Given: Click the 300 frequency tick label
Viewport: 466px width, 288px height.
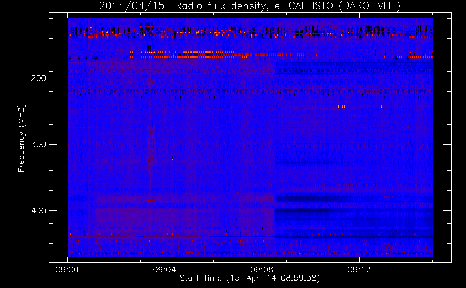Looking at the screenshot, I should point(39,144).
